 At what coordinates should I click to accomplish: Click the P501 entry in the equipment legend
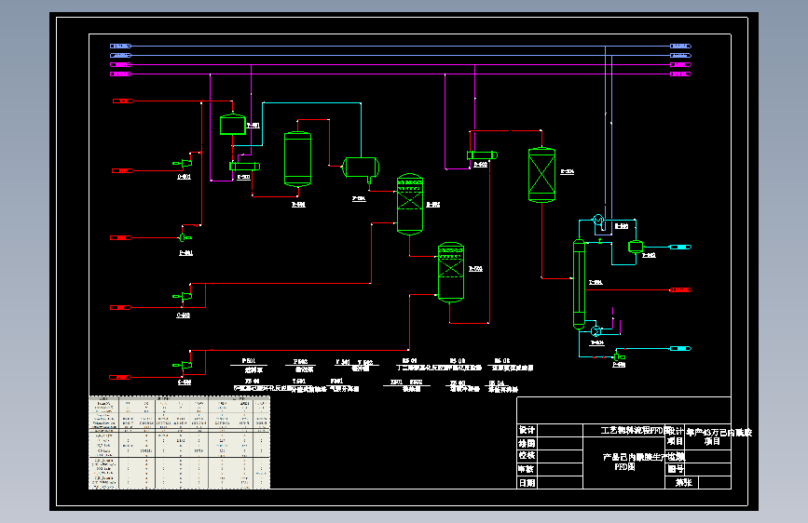[249, 361]
